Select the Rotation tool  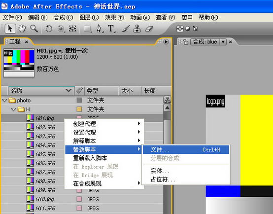pos(49,29)
